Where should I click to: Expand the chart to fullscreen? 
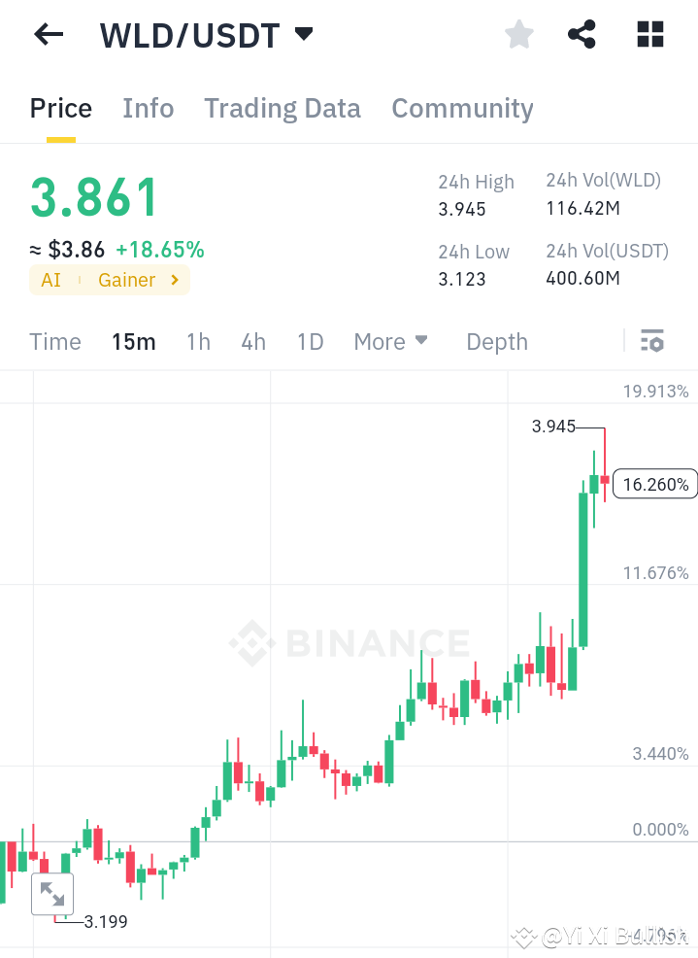point(52,893)
